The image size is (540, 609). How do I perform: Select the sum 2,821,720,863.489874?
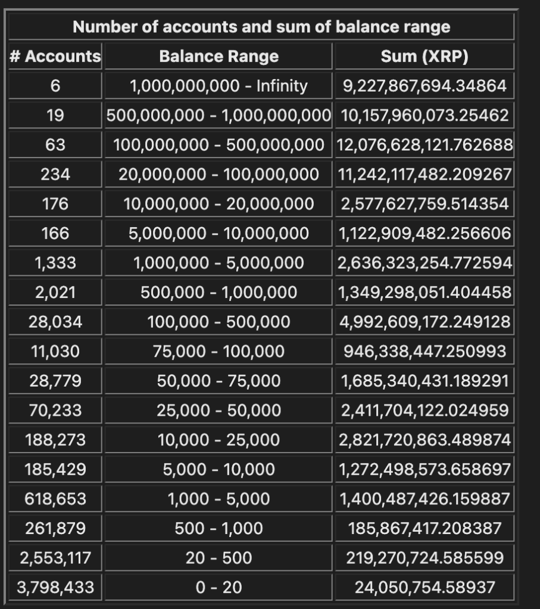[x=424, y=440]
